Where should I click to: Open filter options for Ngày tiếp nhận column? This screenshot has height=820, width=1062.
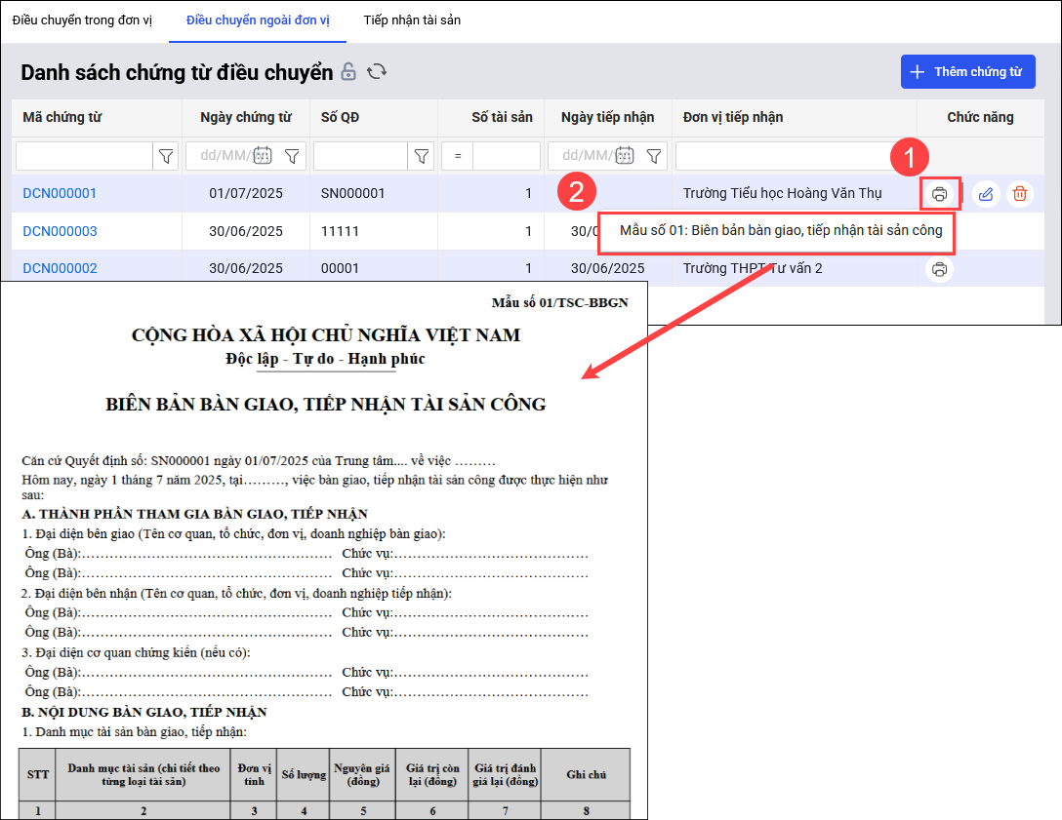coord(654,156)
